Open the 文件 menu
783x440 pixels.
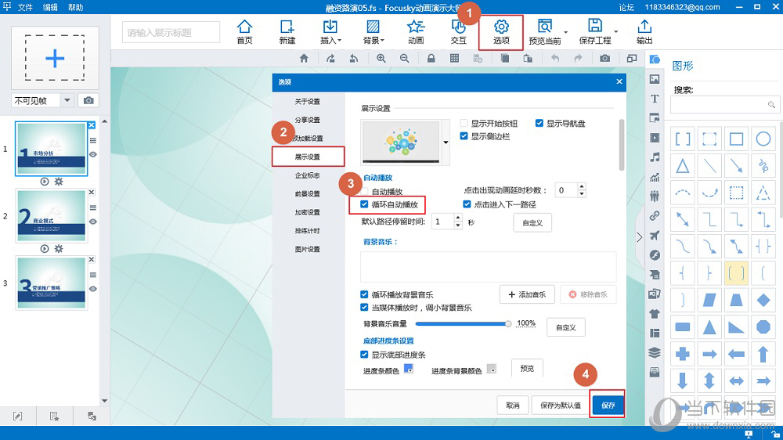(25, 7)
